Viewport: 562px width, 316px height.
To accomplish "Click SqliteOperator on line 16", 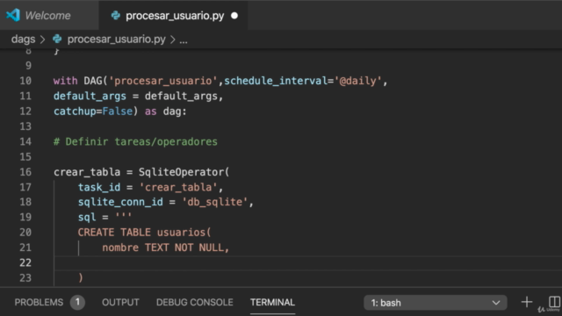I will pyautogui.click(x=182, y=172).
